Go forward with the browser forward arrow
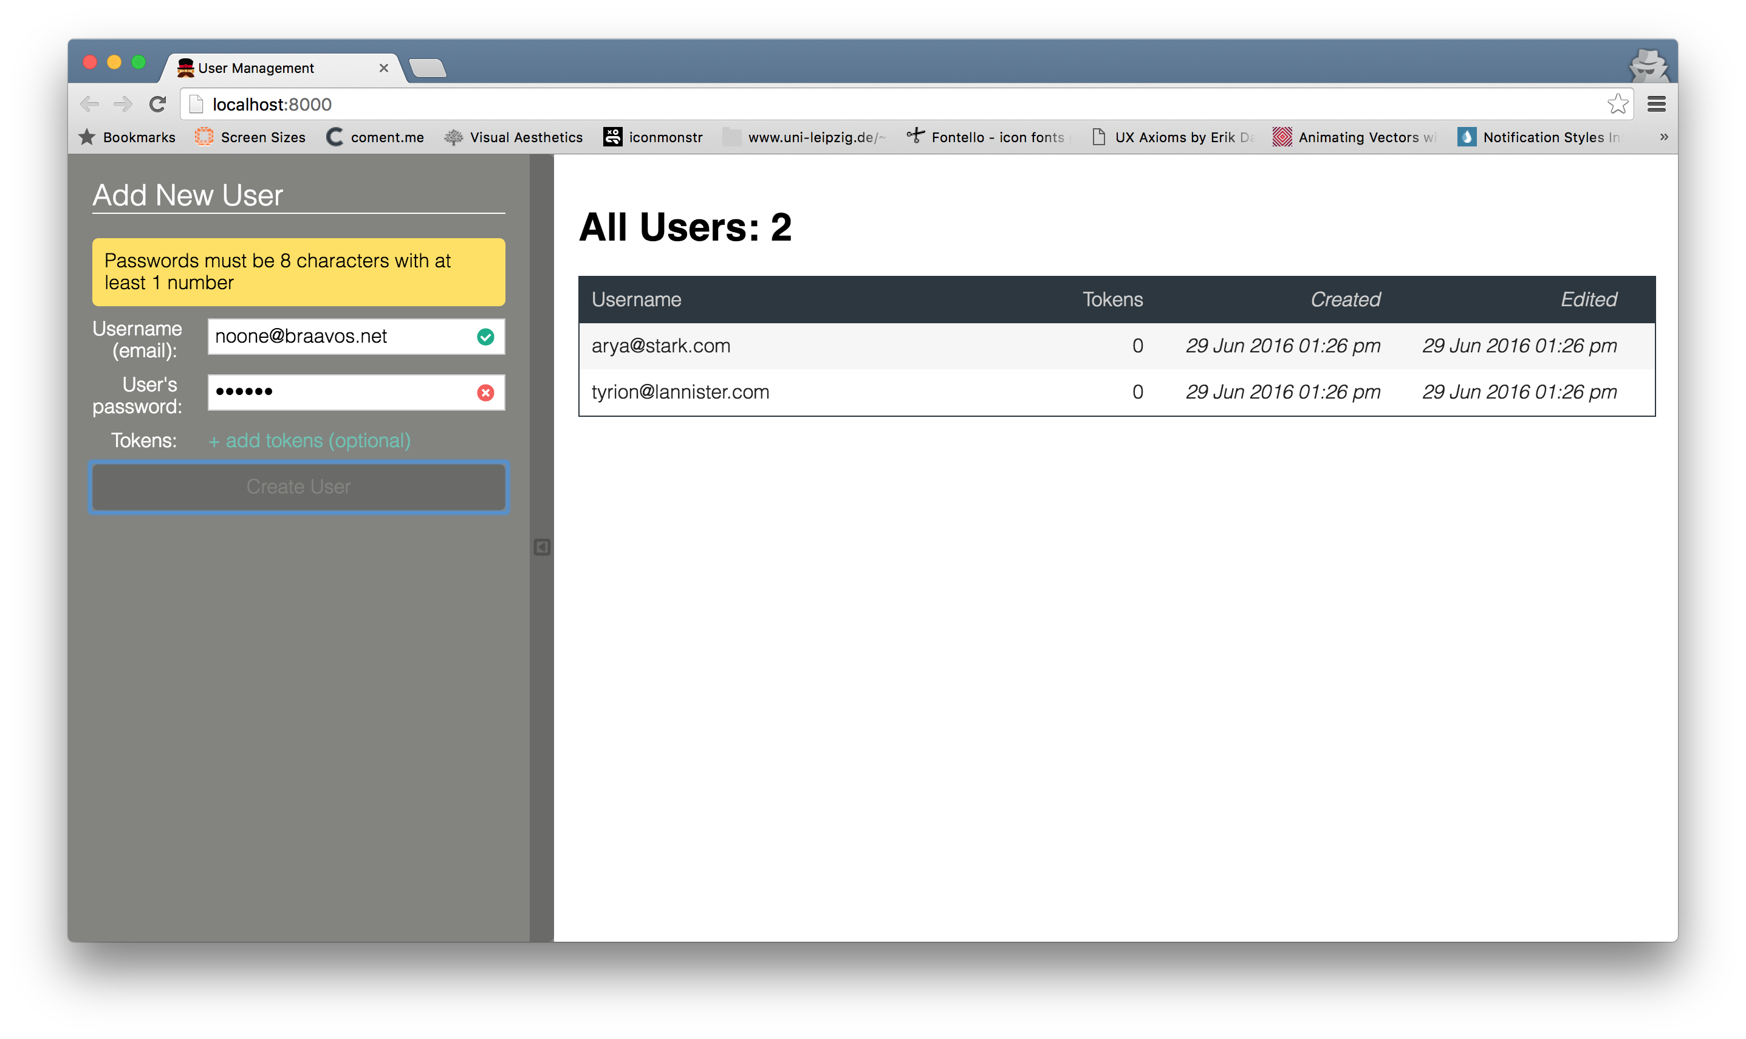 pos(123,105)
